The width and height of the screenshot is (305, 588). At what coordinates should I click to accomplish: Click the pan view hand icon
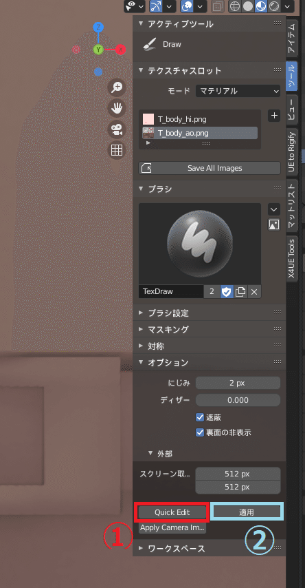pos(117,108)
